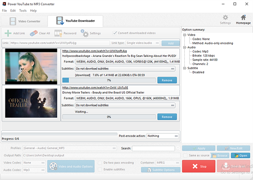This screenshot has height=180, width=253.
Task: Collapse the Subtitle tree node
Action: click(x=185, y=68)
